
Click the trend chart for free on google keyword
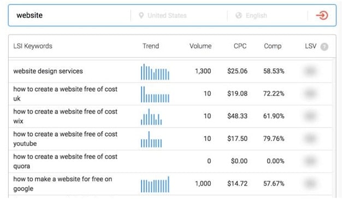click(155, 184)
